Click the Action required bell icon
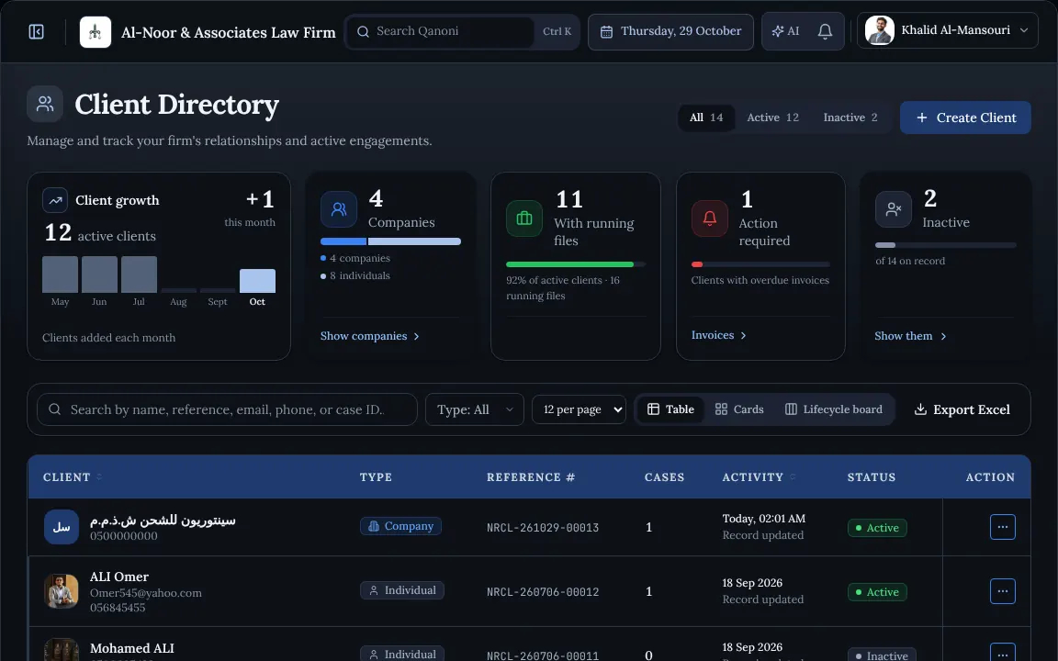This screenshot has width=1058, height=661. [710, 218]
